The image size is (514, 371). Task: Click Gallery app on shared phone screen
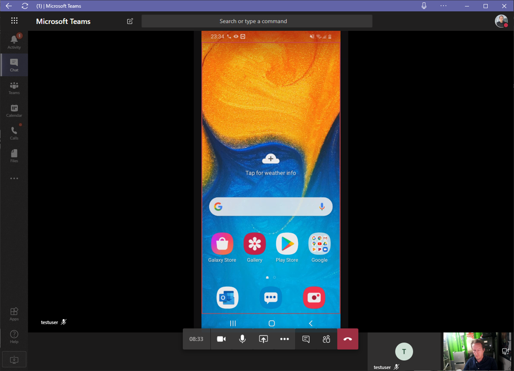click(x=254, y=248)
